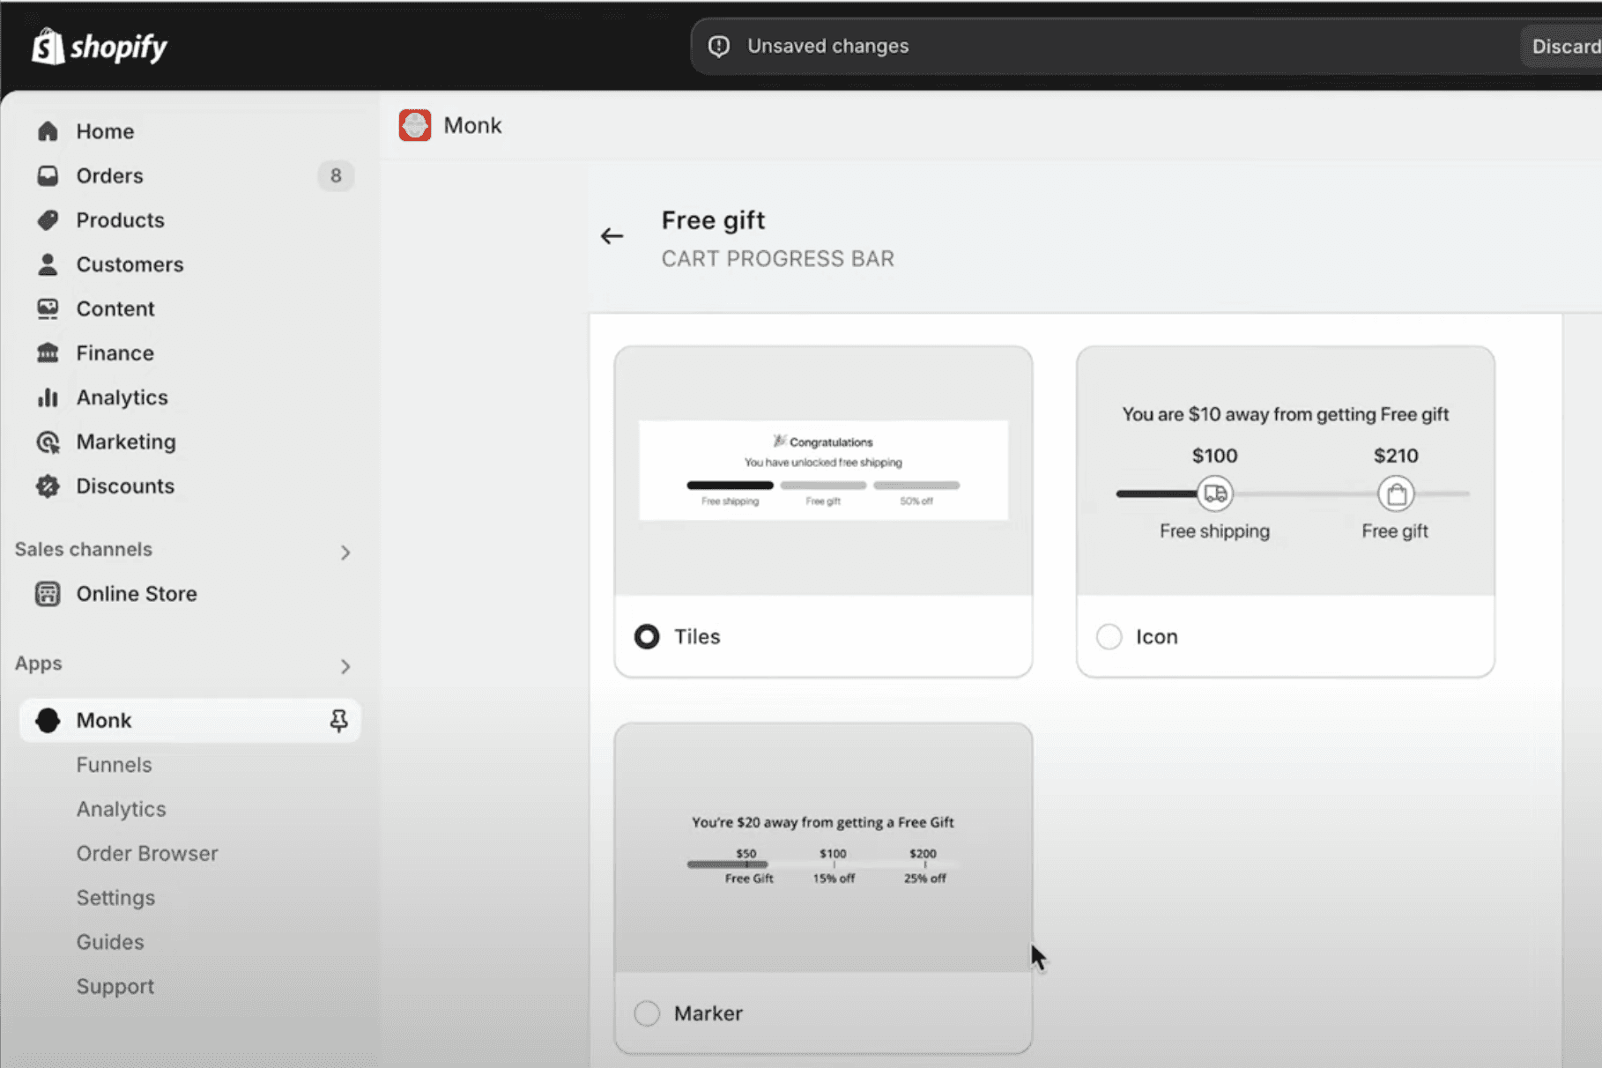Select the Icon radio button
This screenshot has height=1068, width=1602.
point(1109,636)
